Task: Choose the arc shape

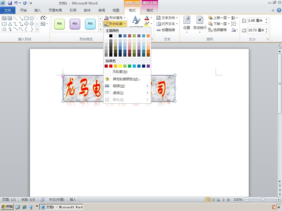Action: [x=15, y=29]
